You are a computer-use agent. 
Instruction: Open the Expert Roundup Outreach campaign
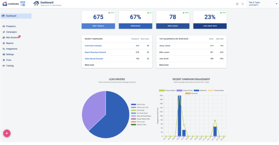(x=95, y=52)
